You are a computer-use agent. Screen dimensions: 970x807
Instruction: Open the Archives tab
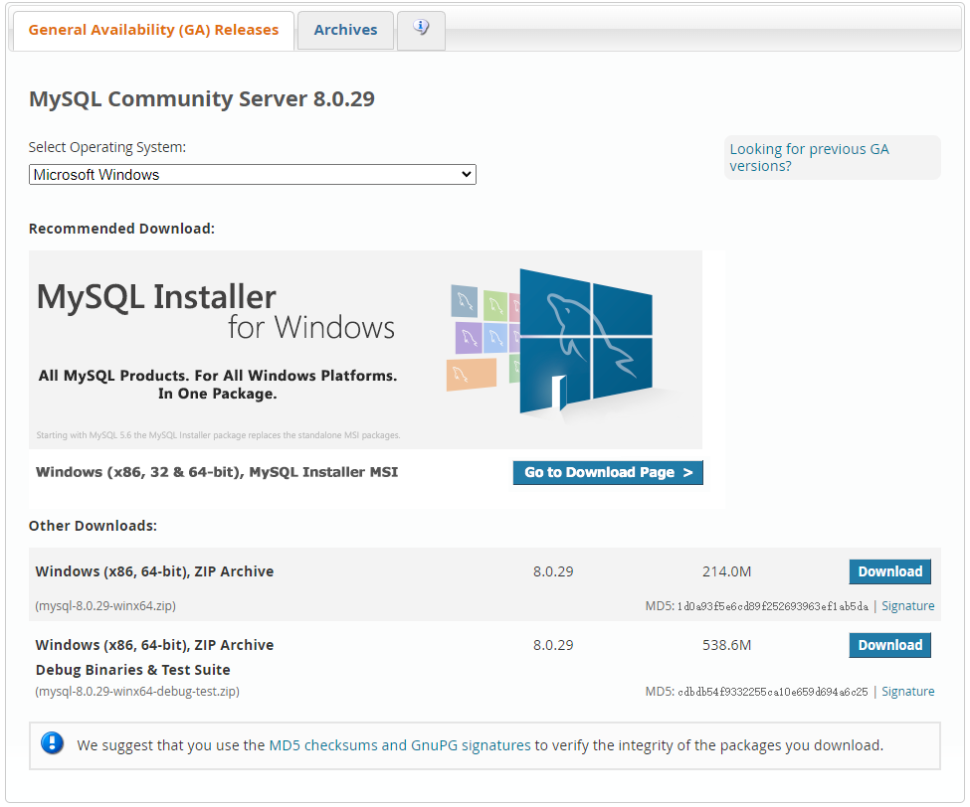(345, 30)
